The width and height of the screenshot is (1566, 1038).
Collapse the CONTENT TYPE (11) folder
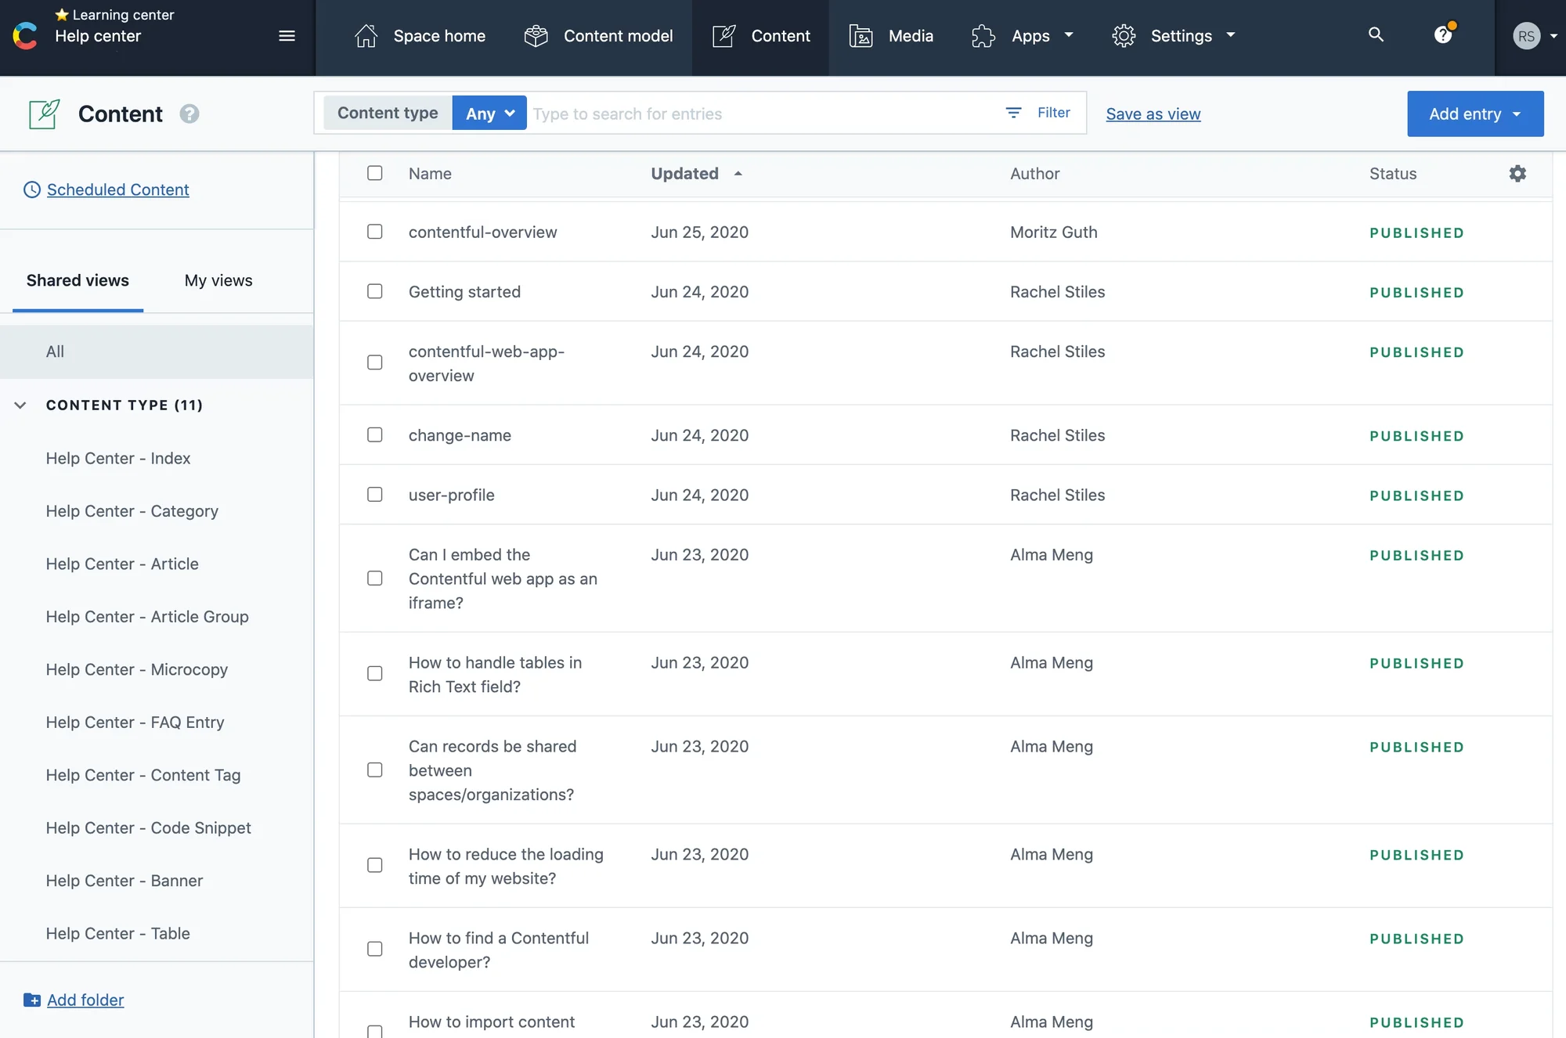20,405
